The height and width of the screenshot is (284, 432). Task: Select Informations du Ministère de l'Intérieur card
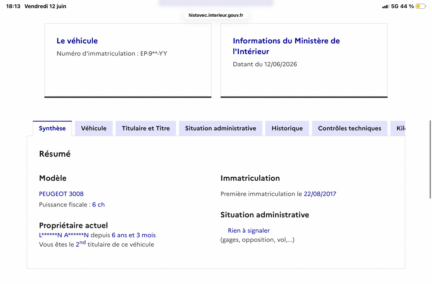pos(304,61)
